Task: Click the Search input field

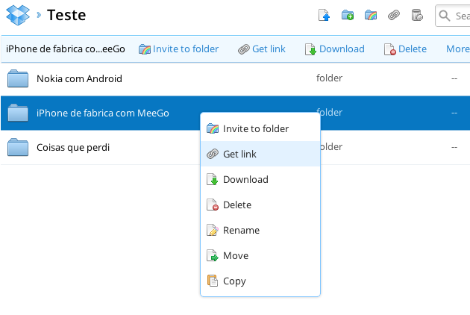Action: [x=453, y=16]
